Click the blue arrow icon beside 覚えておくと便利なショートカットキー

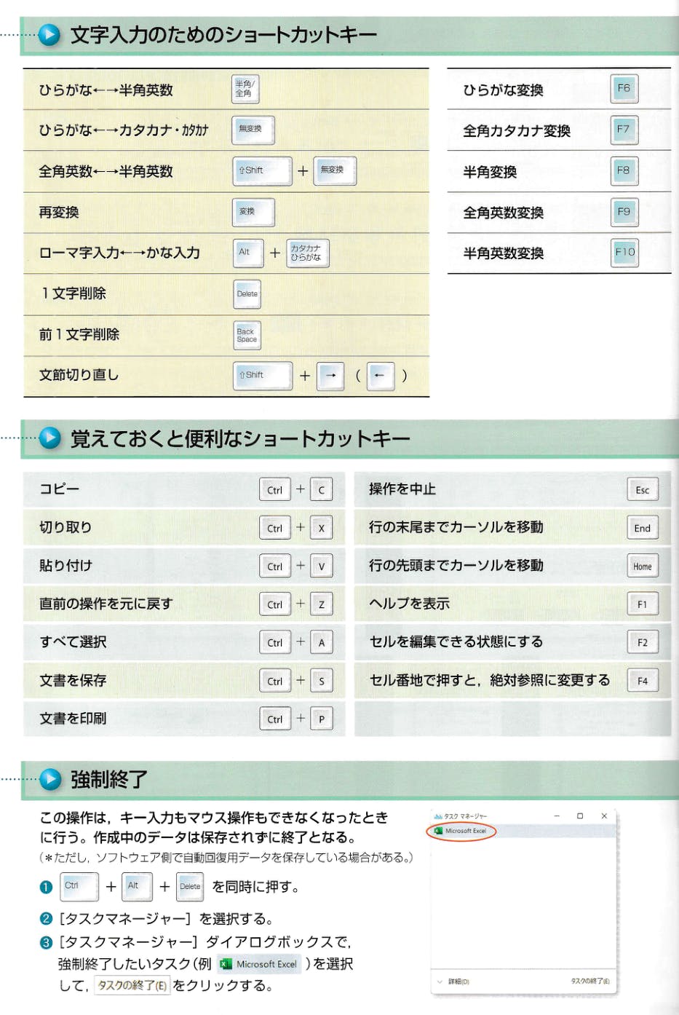[x=50, y=438]
